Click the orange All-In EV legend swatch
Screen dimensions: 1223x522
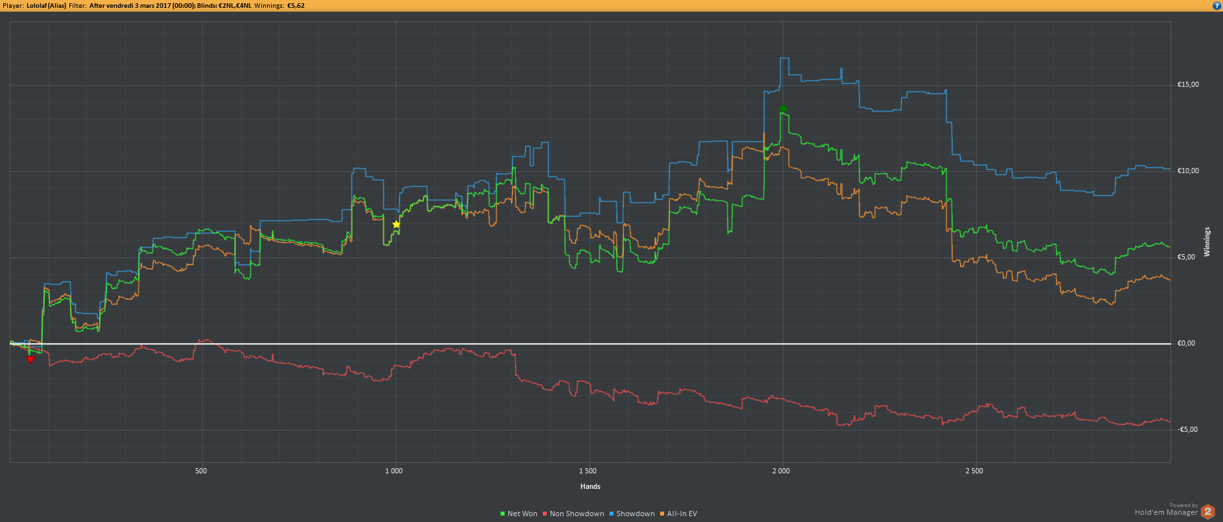[x=662, y=514]
